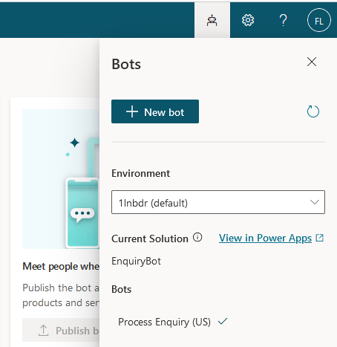Open the Help question mark icon
This screenshot has width=337, height=347.
pos(283,20)
